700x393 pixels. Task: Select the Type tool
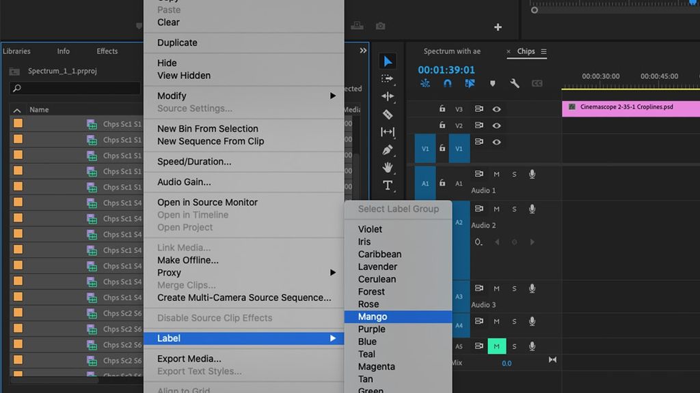(388, 184)
